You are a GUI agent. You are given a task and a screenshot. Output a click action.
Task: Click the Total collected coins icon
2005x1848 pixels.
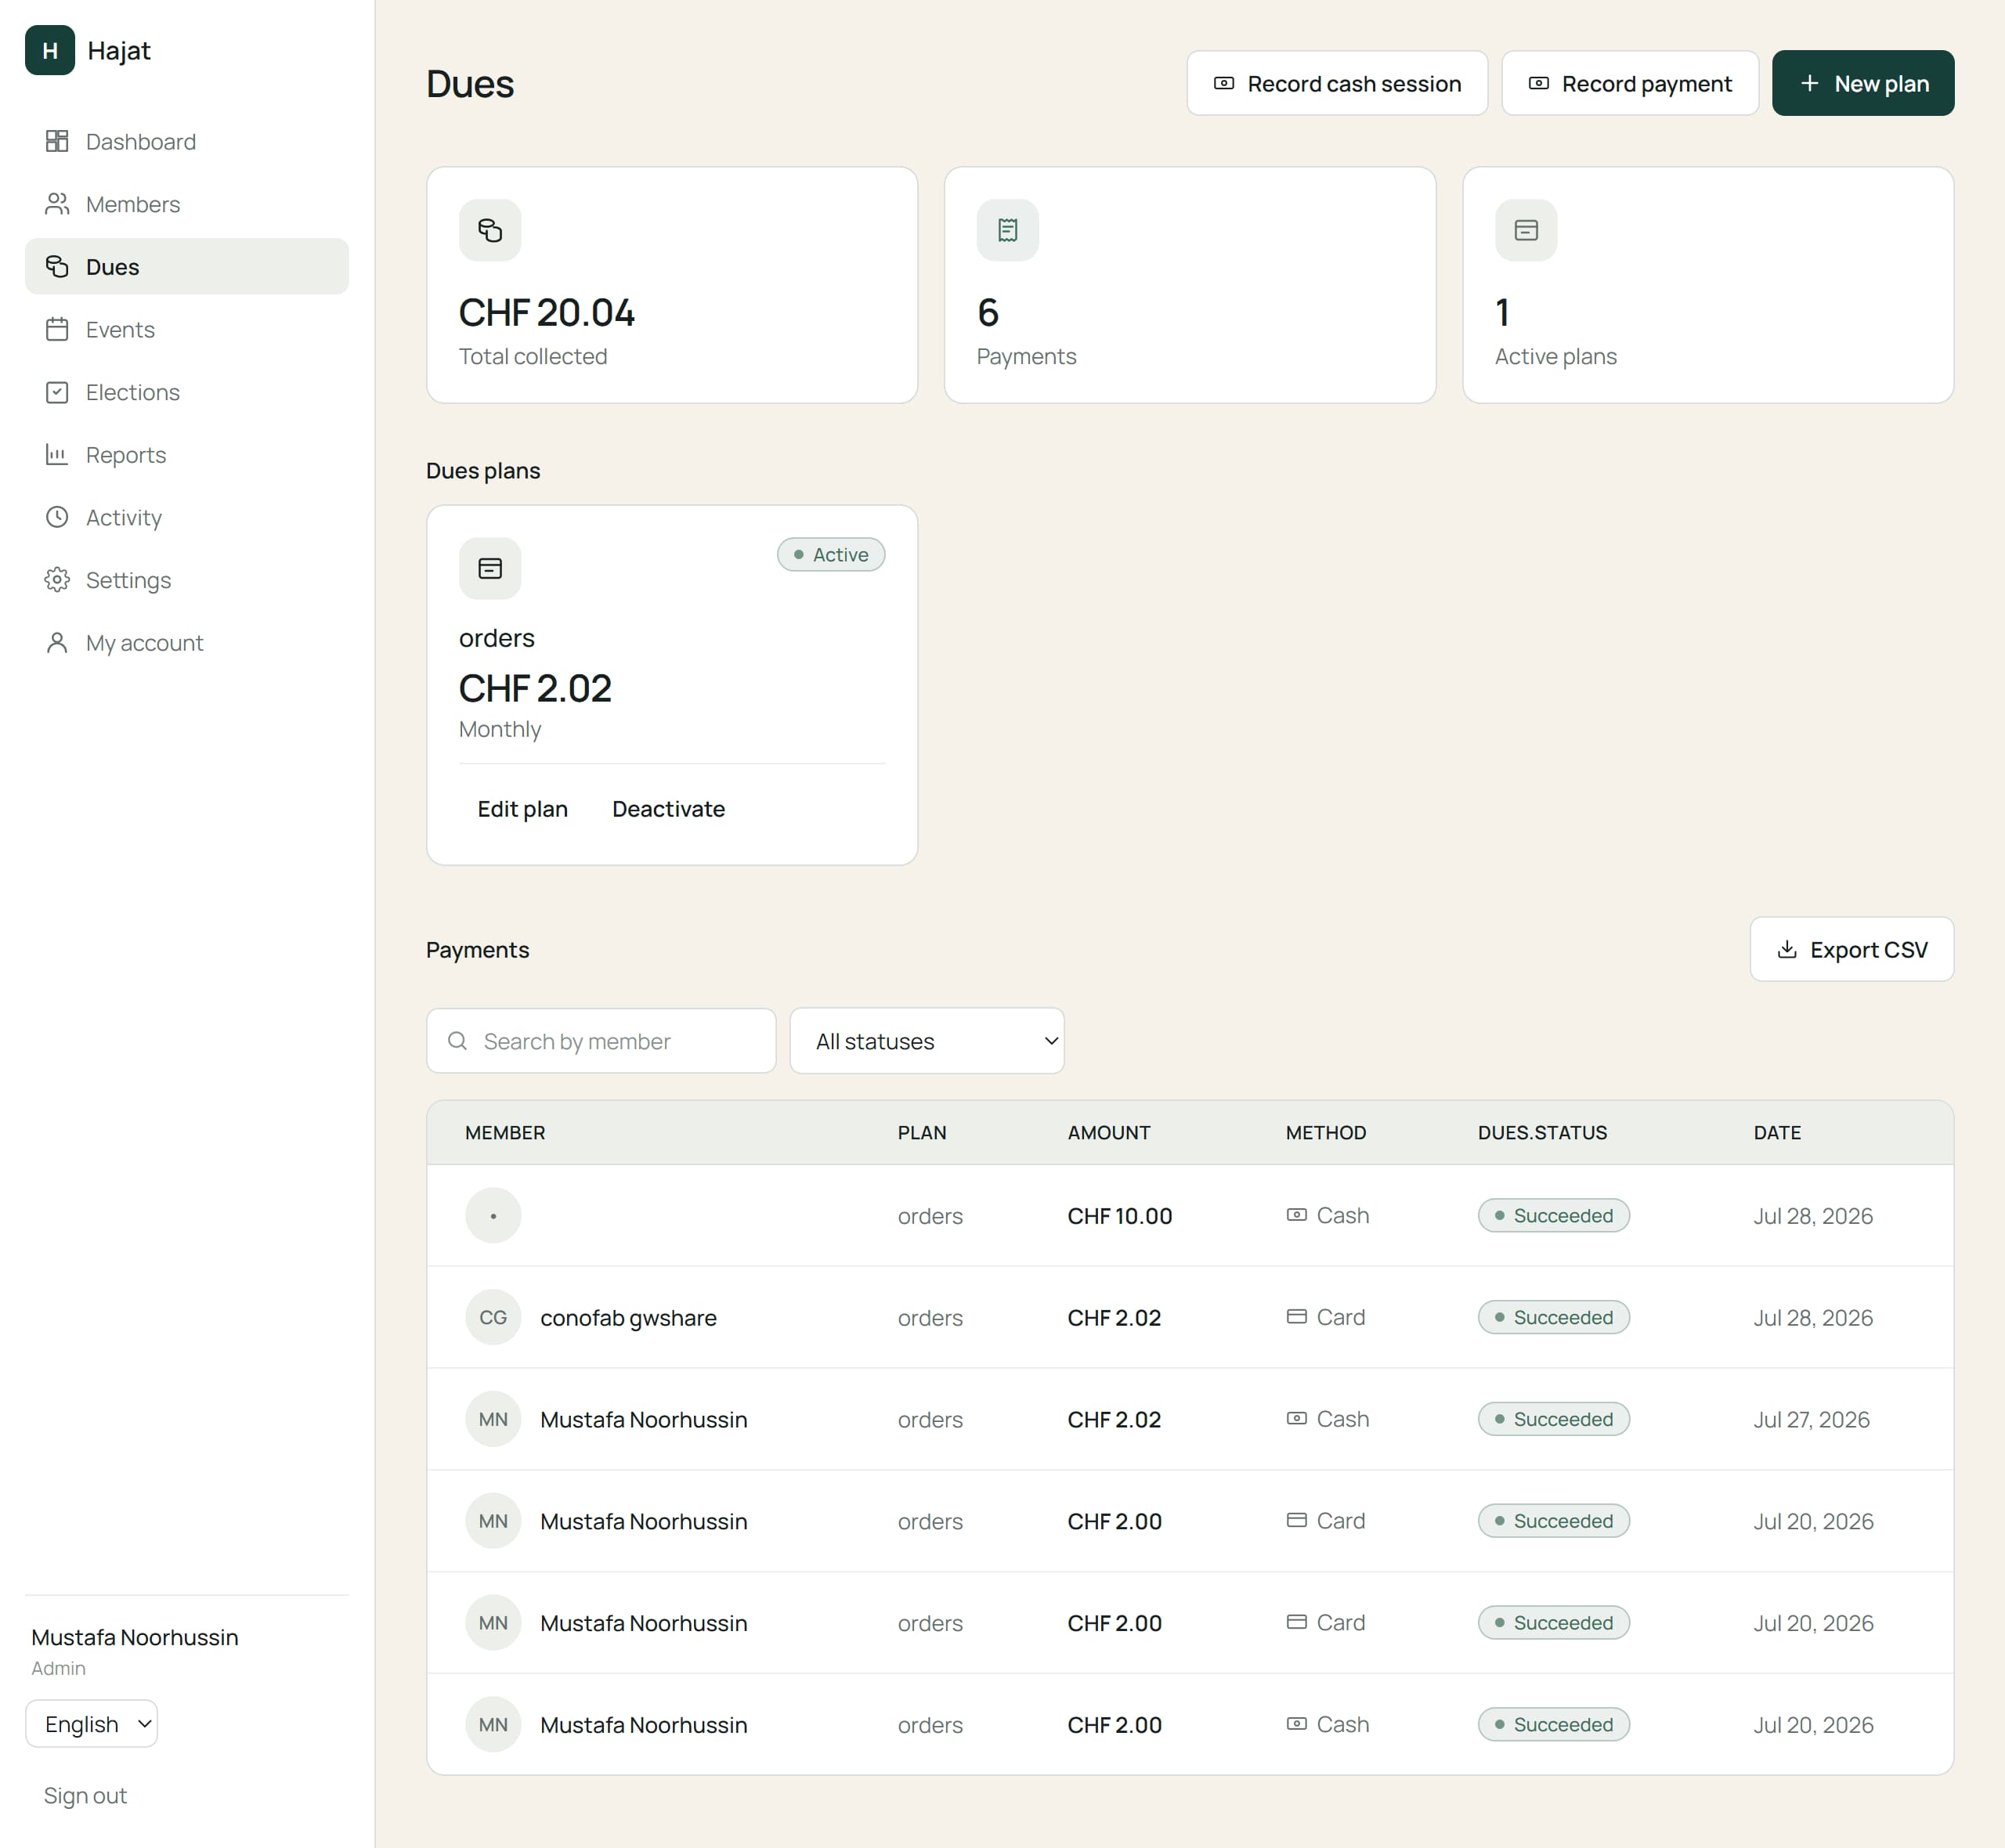point(490,230)
